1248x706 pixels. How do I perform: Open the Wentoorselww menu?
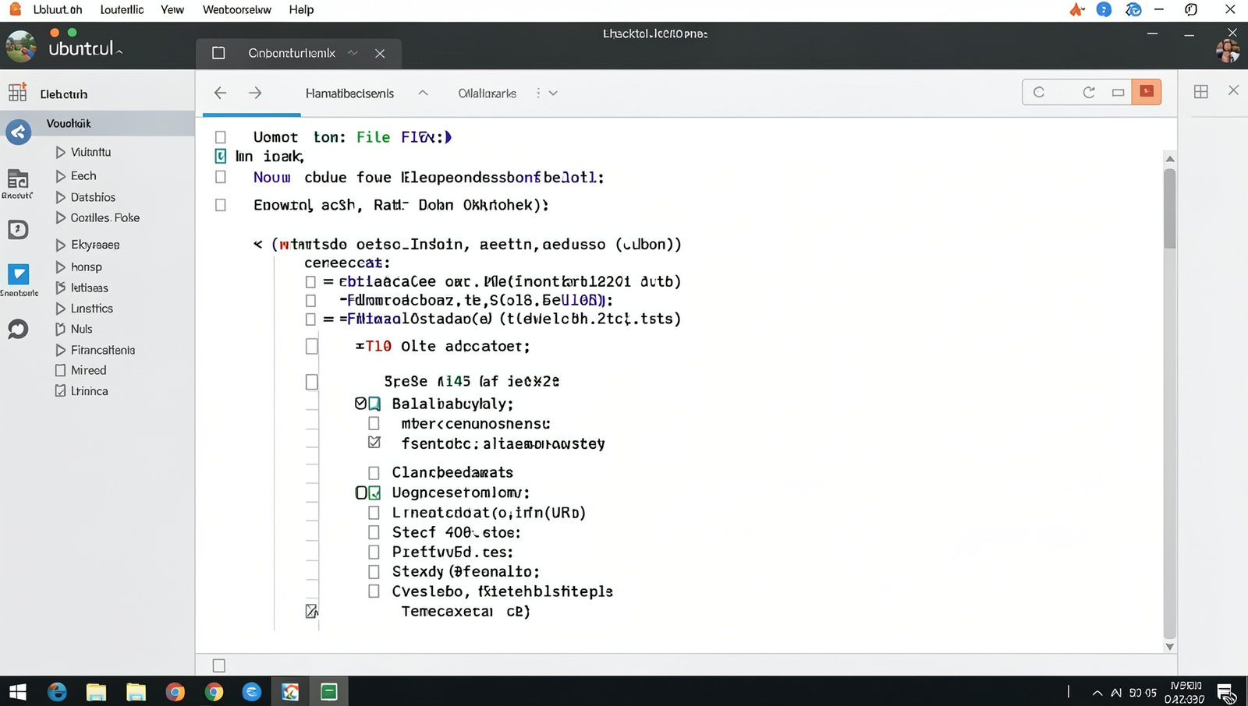point(237,9)
